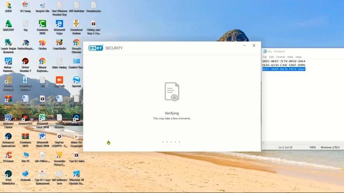Select the blue shield Malware Fighter icon
Image resolution: width=344 pixels, height=193 pixels.
(9, 117)
